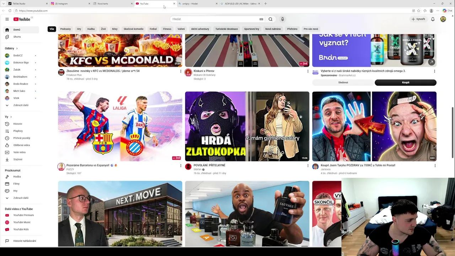The image size is (455, 256).
Task: Click Koupit on the Brainmarket ad
Action: point(406,82)
